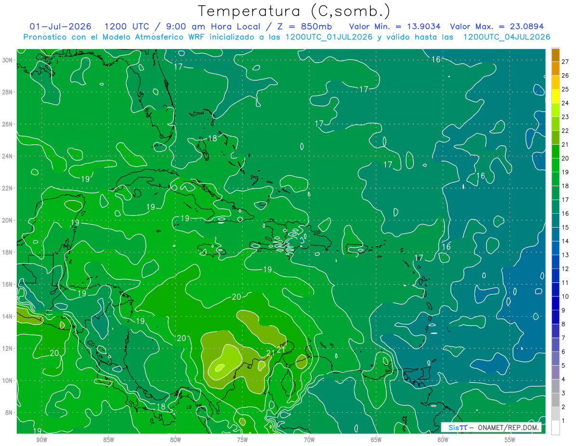Click the color scale label "1"
Screen dimensions: 578x446
coord(564,421)
